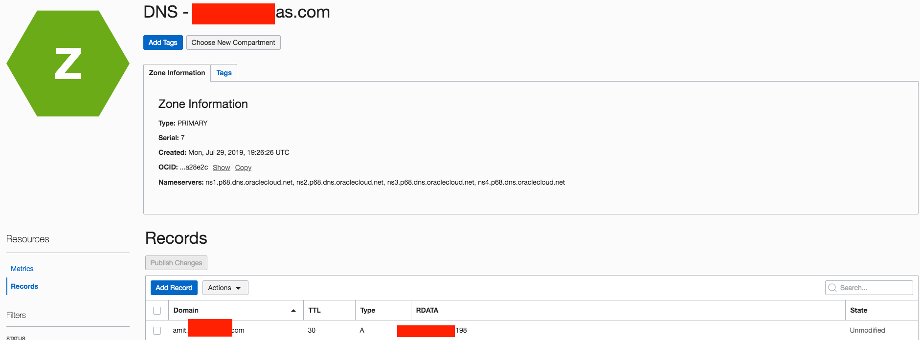The image size is (920, 340).
Task: Click the TTL column header
Action: point(314,310)
